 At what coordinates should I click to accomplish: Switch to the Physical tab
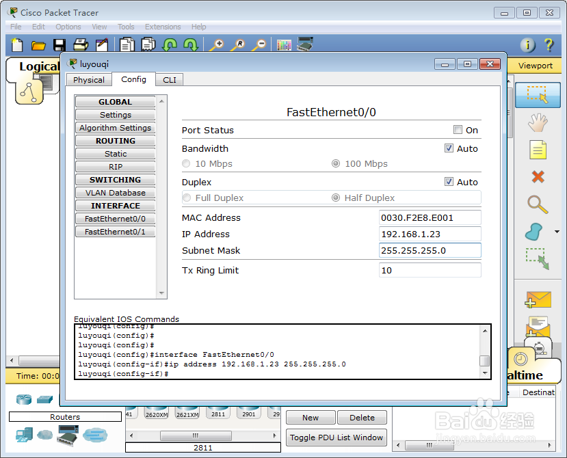[x=89, y=80]
